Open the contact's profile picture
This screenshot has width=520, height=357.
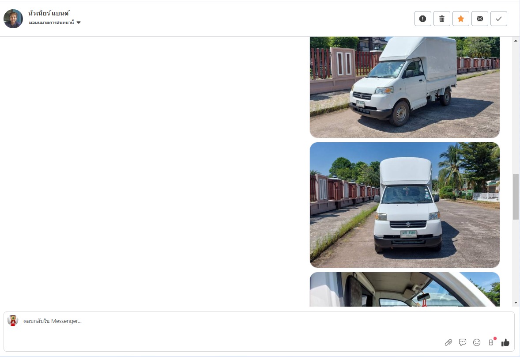(x=13, y=19)
